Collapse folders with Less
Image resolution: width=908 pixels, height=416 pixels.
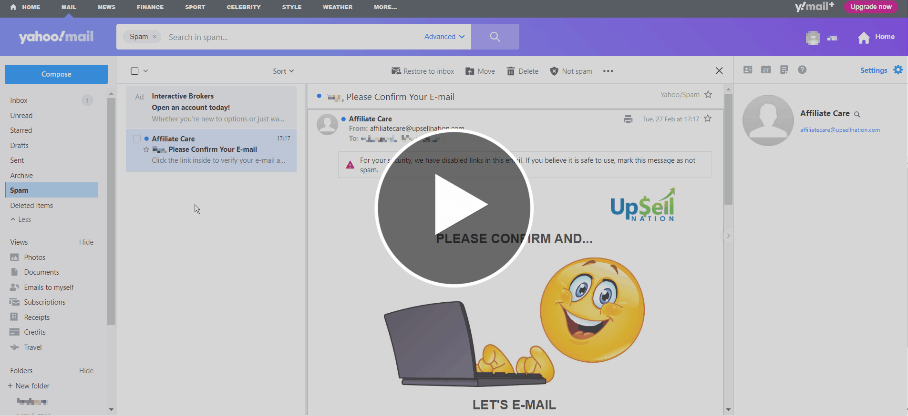click(x=21, y=219)
